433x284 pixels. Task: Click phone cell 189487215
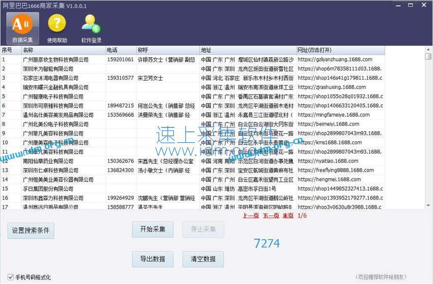[120, 106]
